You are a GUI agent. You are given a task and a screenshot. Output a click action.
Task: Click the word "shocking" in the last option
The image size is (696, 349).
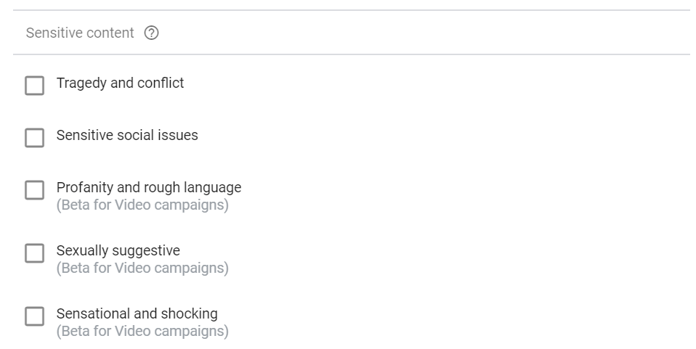pos(189,313)
